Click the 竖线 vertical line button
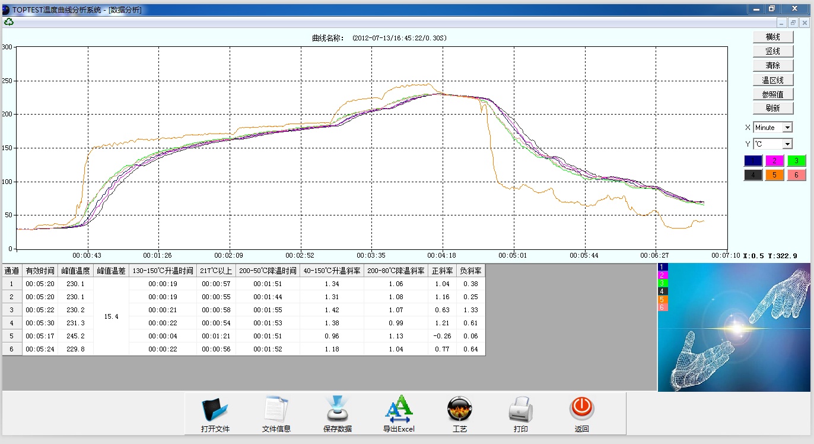The height and width of the screenshot is (444, 814). [772, 51]
